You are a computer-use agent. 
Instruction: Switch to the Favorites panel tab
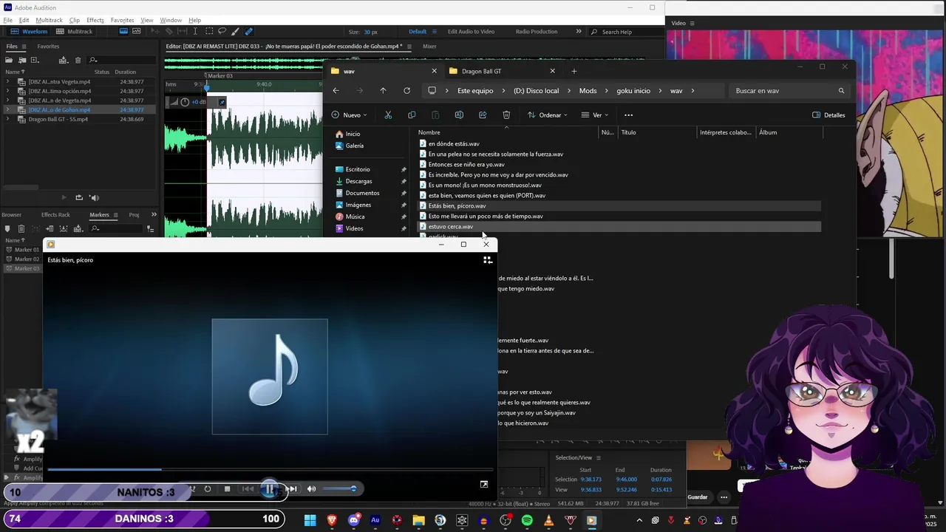[x=48, y=47]
